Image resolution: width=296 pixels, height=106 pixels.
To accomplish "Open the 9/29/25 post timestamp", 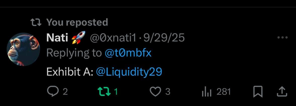I will pyautogui.click(x=164, y=38).
